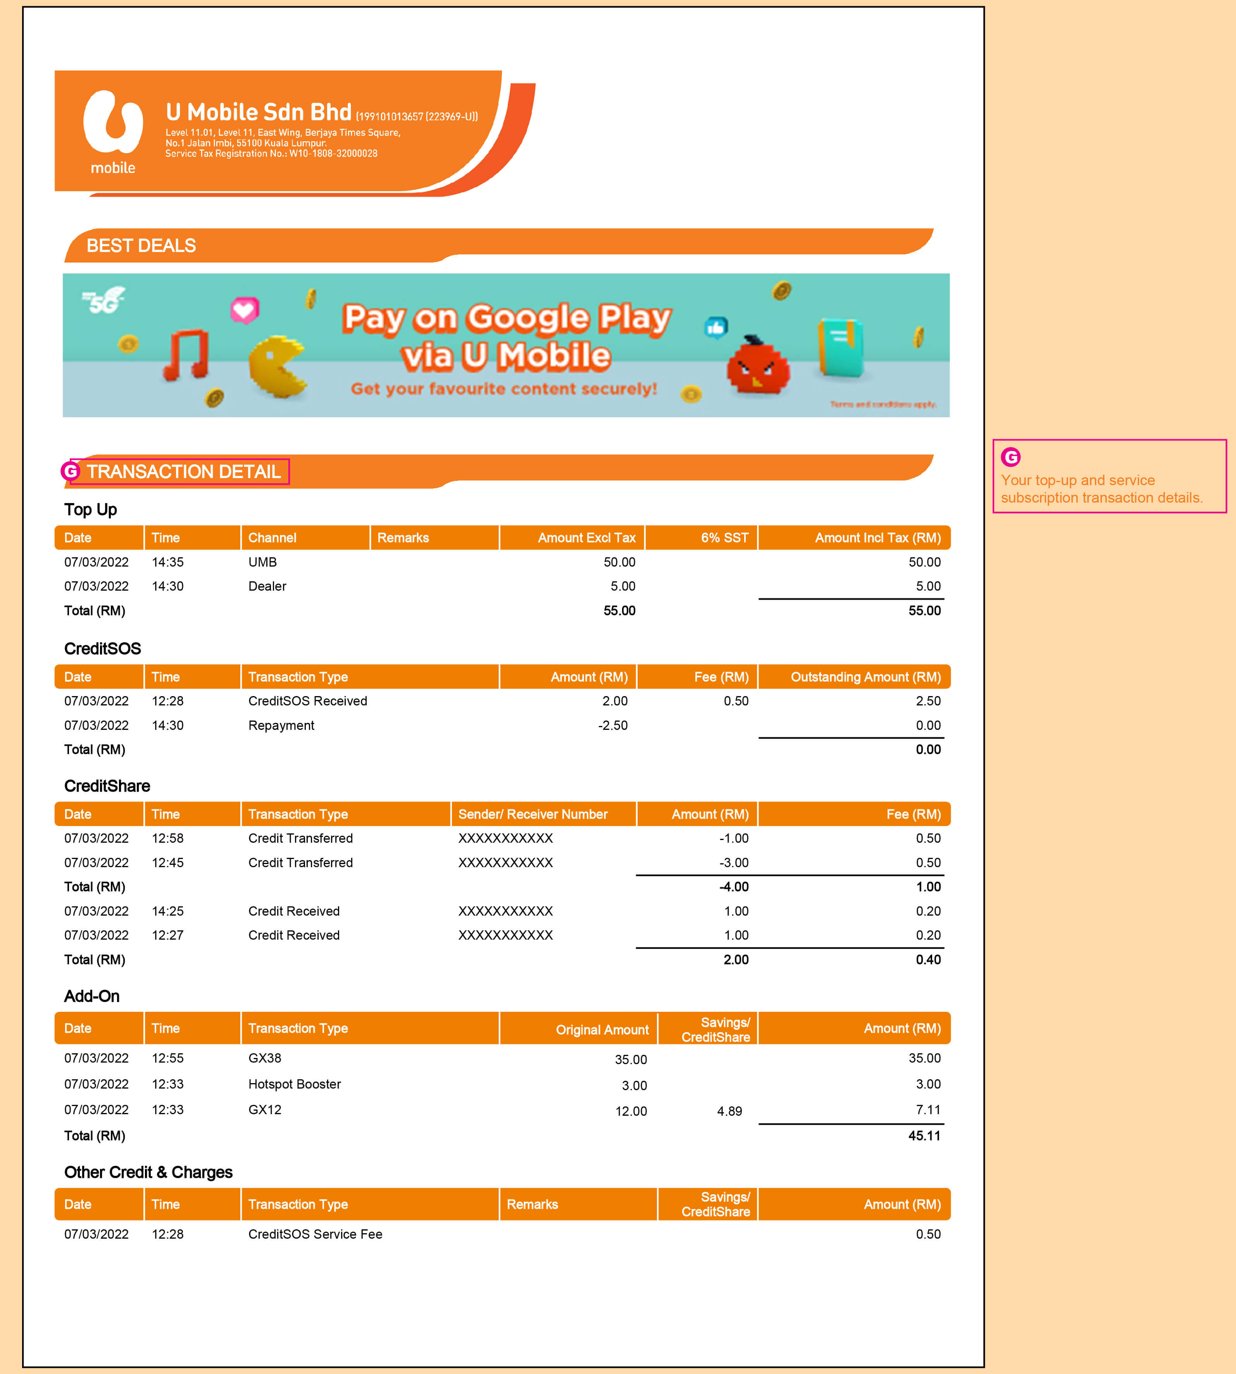Image resolution: width=1236 pixels, height=1374 pixels.
Task: Click the pink heart icon in the banner
Action: coord(245,310)
